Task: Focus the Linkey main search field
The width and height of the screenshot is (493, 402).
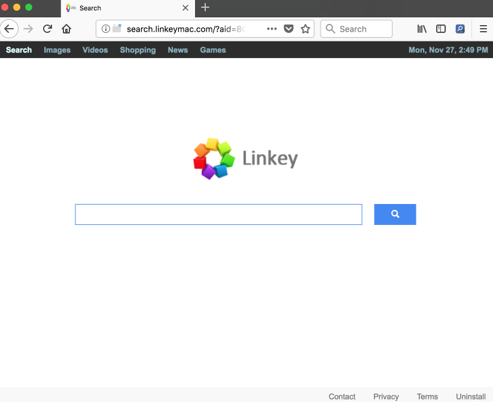Action: pyautogui.click(x=218, y=214)
